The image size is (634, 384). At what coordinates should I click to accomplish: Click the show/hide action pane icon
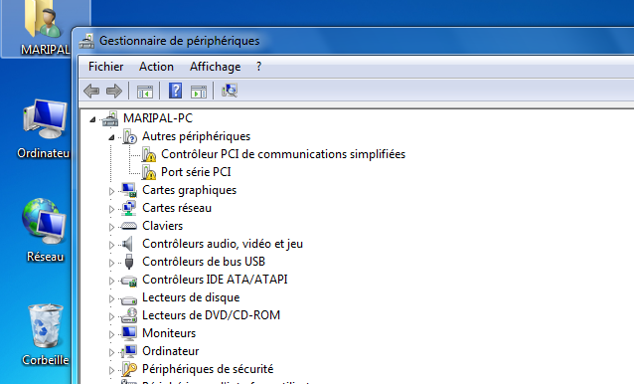coord(199,92)
